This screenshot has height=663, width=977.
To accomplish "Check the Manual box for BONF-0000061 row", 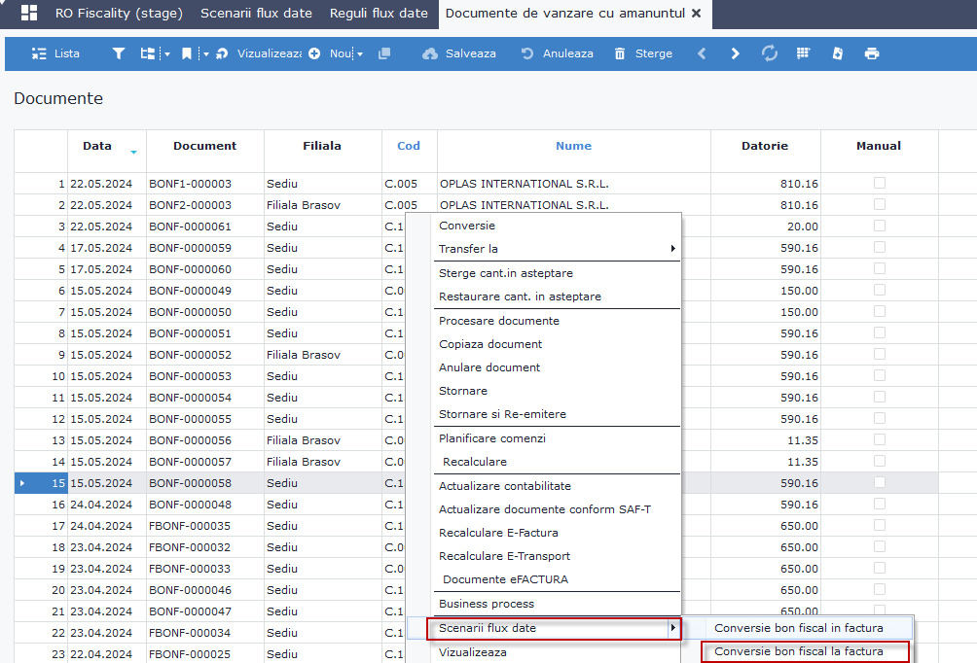I will (880, 226).
